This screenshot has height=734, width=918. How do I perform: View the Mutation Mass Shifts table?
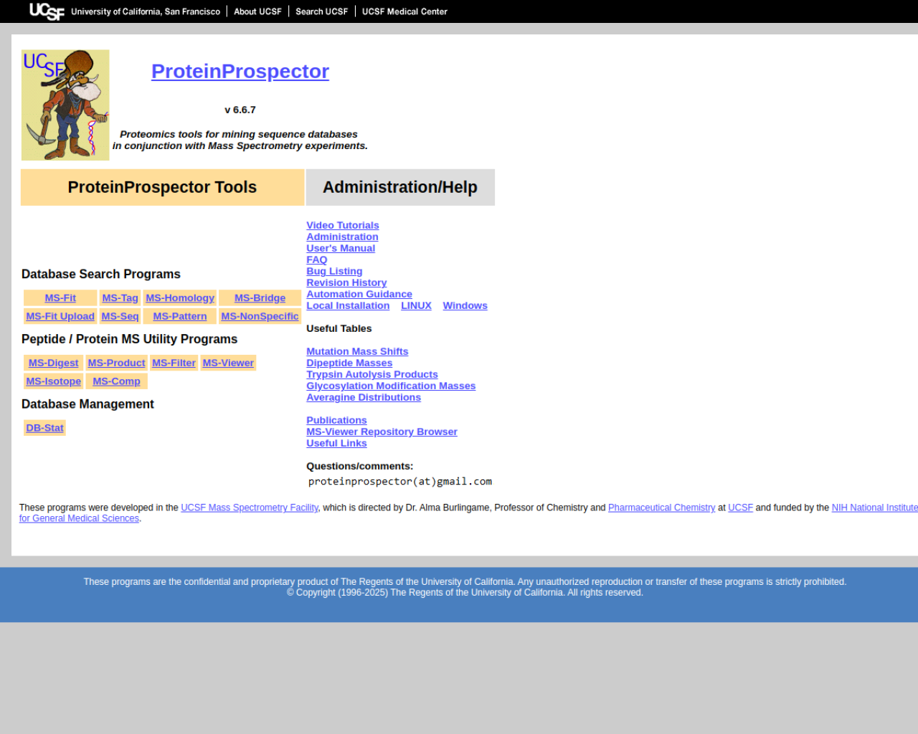[357, 351]
